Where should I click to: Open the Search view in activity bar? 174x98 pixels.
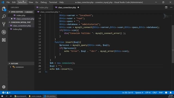(4, 16)
